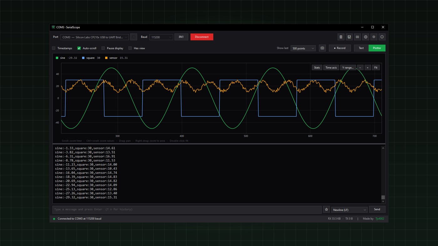
Task: Toggle the light/dark theme sun icon
Action: [374, 37]
